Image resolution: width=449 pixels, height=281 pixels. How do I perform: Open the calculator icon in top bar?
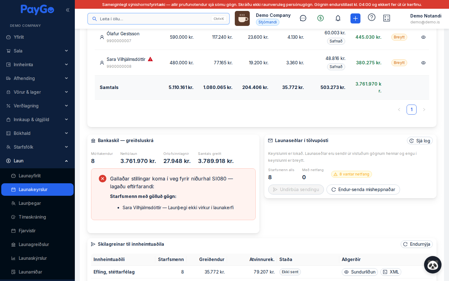click(x=387, y=18)
